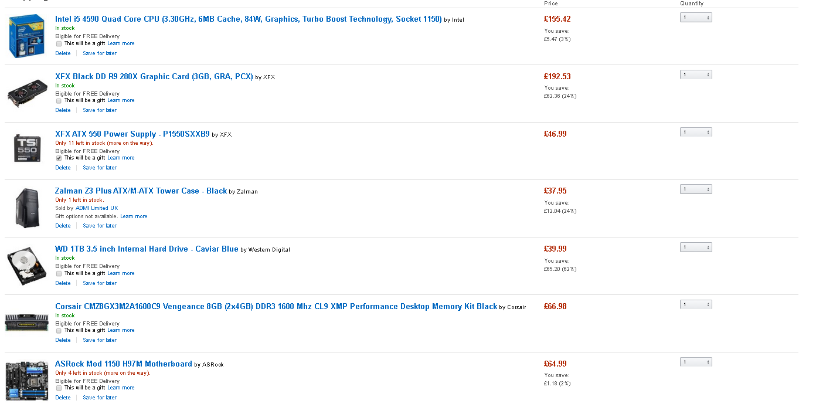Open quantity dropdown for XFX graphics card
This screenshot has height=407, width=816.
coord(696,74)
